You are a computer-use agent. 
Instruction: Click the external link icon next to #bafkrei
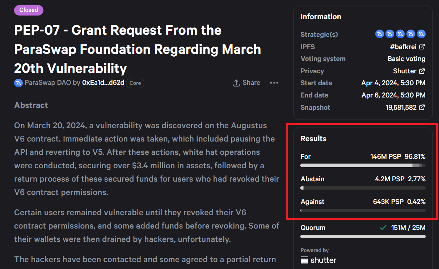pos(422,47)
